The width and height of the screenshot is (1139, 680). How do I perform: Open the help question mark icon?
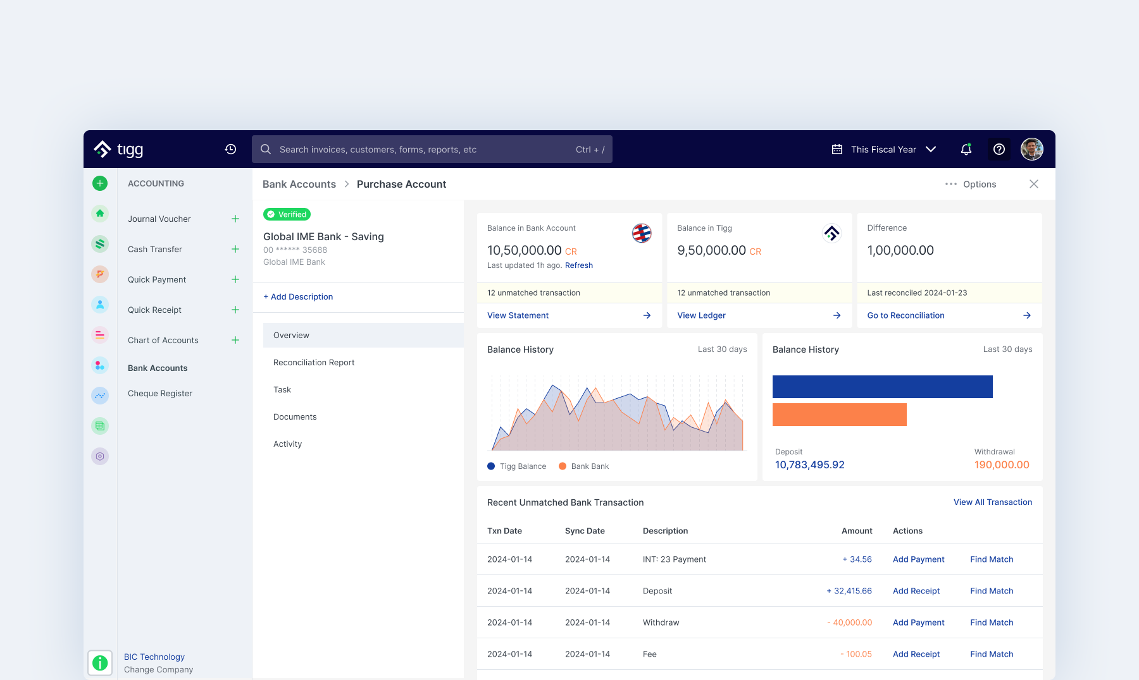click(x=999, y=149)
